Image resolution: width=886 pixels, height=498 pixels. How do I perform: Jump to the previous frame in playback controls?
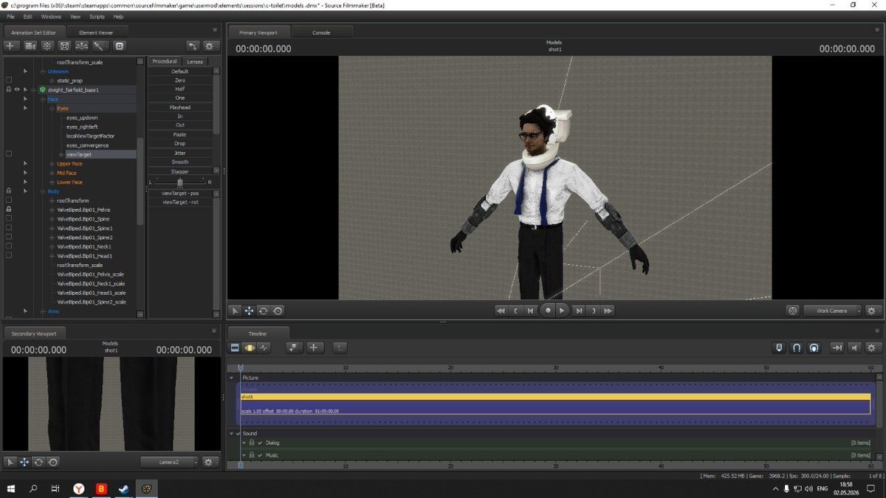click(530, 311)
